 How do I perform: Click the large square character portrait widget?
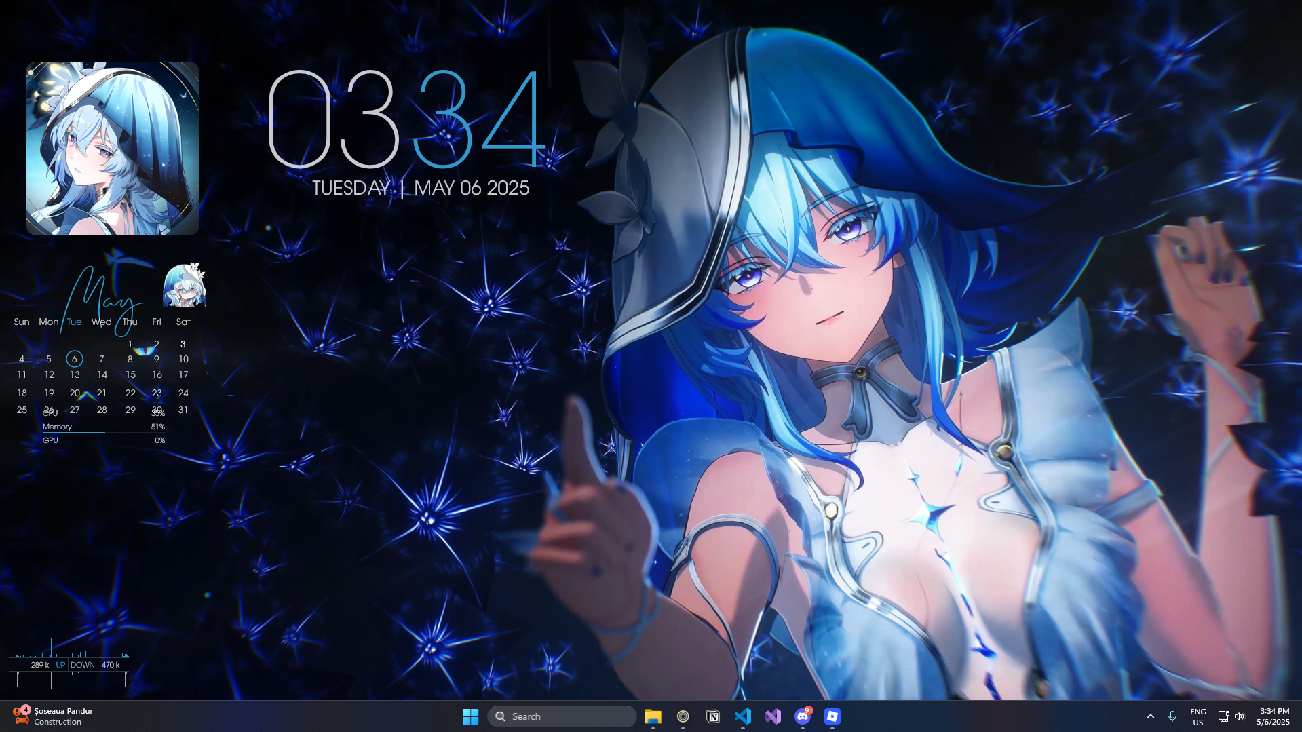coord(113,149)
